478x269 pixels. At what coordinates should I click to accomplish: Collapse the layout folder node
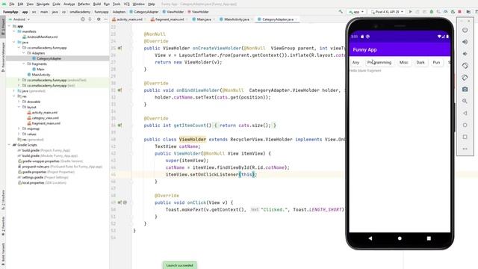point(19,107)
